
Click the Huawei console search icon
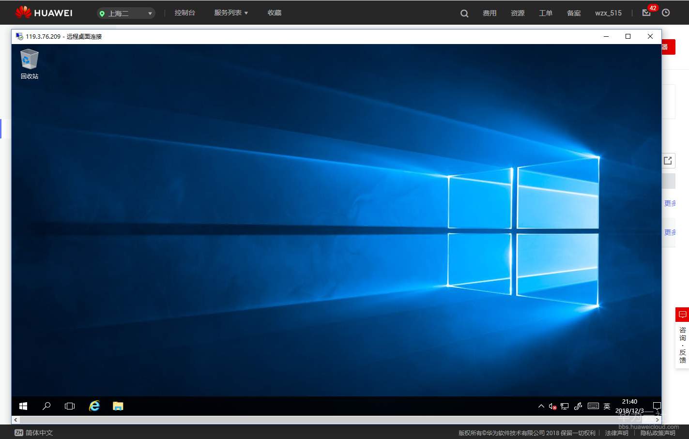tap(464, 14)
